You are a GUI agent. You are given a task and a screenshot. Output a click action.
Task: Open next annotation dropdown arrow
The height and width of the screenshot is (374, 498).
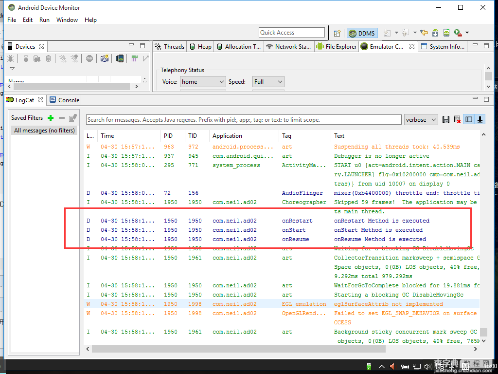click(396, 33)
